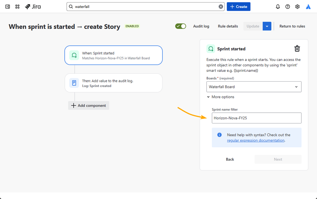
Task: Select Then: Add value to audit log card
Action: (113, 83)
